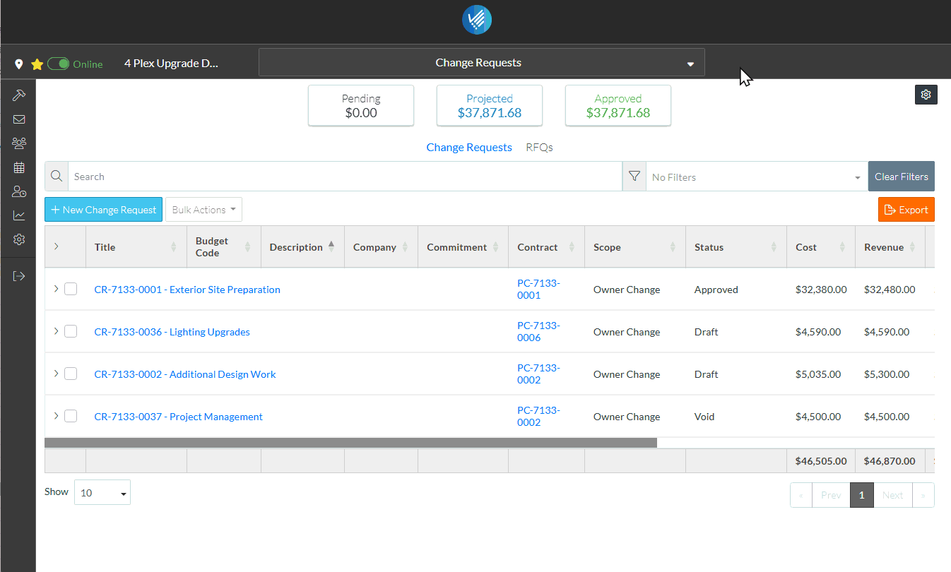
Task: Expand the Project Management row chevron
Action: tap(56, 416)
